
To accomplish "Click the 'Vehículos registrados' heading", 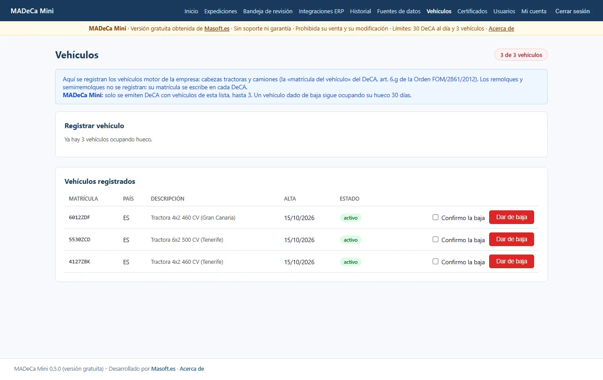I will (x=100, y=181).
